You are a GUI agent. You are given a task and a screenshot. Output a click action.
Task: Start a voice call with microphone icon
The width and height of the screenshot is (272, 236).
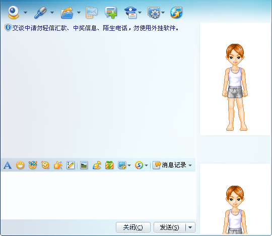point(40,13)
